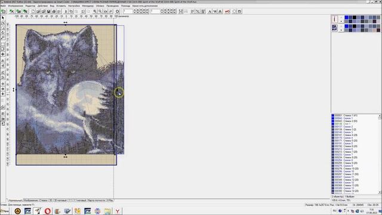
Task: Open the Менеджер menu
Action: (x=88, y=6)
